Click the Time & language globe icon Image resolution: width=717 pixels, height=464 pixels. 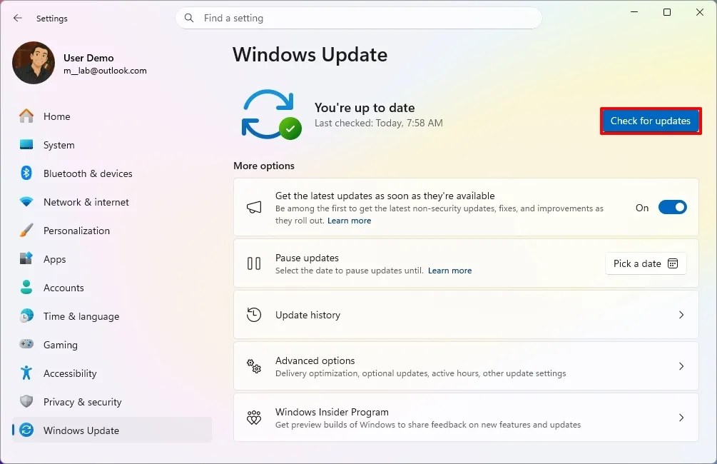pyautogui.click(x=26, y=316)
